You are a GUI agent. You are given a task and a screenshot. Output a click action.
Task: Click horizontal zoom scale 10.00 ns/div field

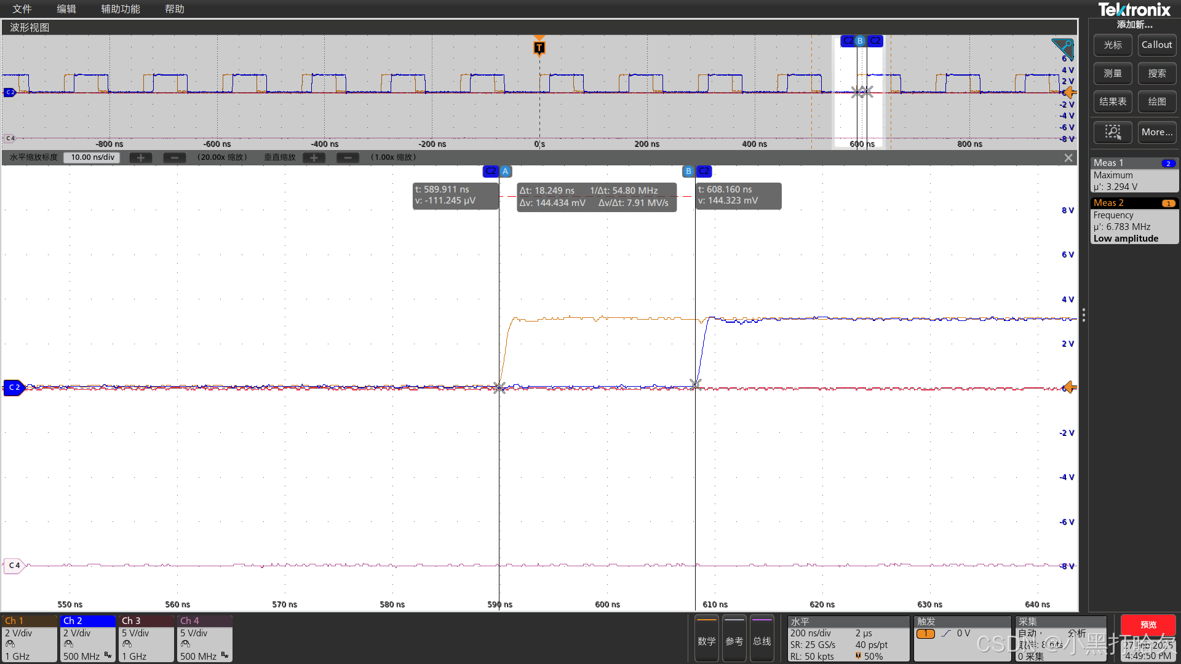click(92, 157)
